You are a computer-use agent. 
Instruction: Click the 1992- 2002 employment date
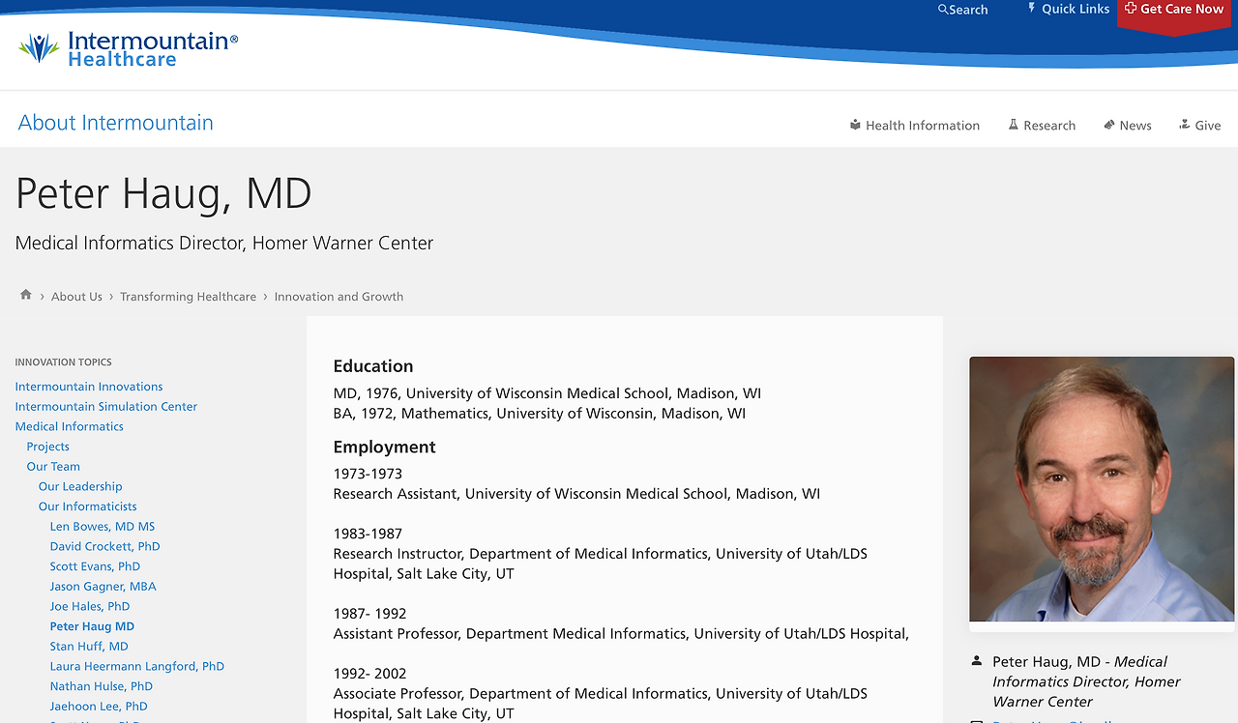(x=369, y=674)
